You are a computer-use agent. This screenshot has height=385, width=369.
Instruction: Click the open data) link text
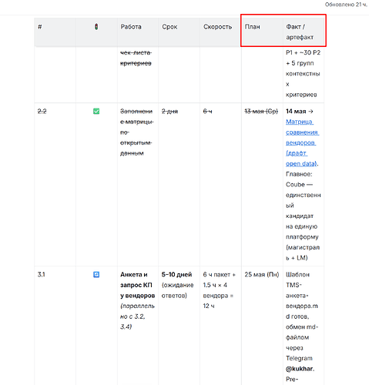tap(301, 163)
